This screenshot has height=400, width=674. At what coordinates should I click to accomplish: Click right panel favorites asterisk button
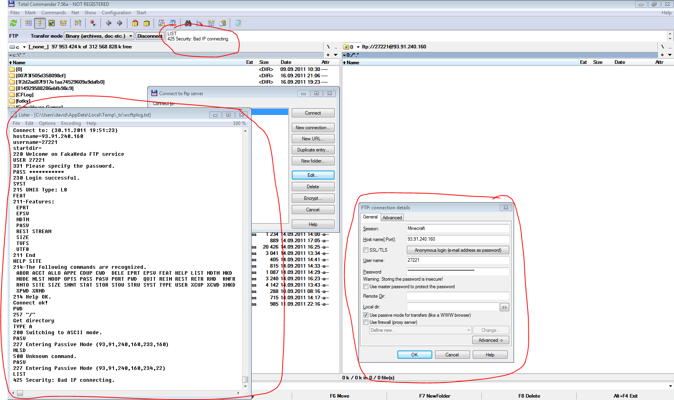coord(662,55)
